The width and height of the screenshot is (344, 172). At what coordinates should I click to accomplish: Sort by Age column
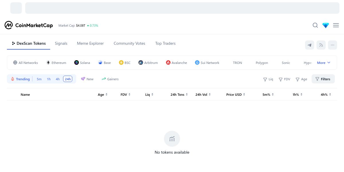[103, 94]
